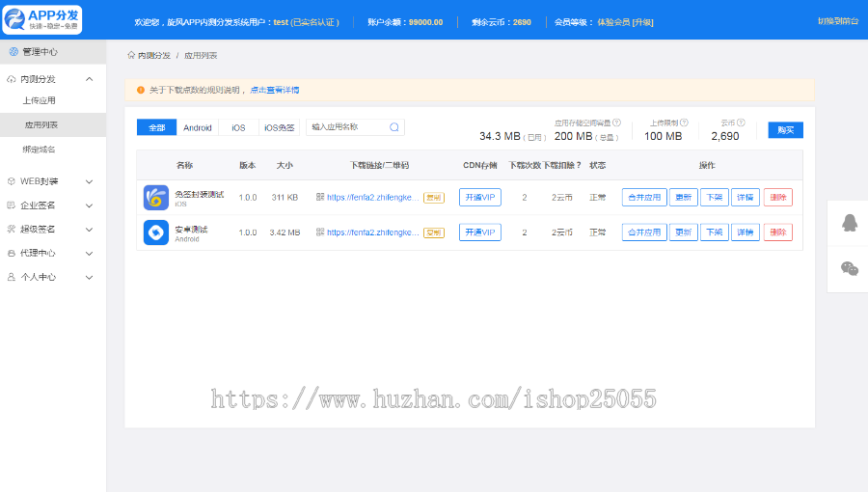Viewport: 868px width, 492px height.
Task: Click 更新 for 免签封装测试
Action: click(x=684, y=197)
